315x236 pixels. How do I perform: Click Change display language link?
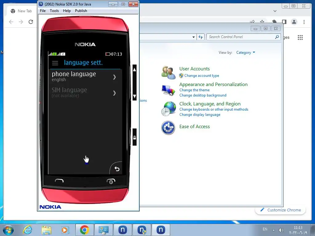coord(200,115)
